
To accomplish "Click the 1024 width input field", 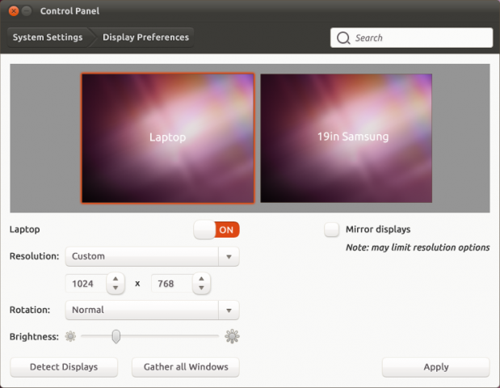I will click(x=86, y=284).
